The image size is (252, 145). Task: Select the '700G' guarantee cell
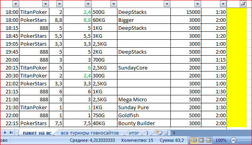[104, 60]
